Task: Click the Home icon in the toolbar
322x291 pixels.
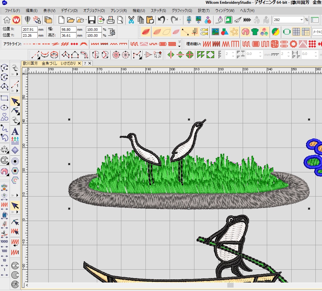Action: pos(7,20)
